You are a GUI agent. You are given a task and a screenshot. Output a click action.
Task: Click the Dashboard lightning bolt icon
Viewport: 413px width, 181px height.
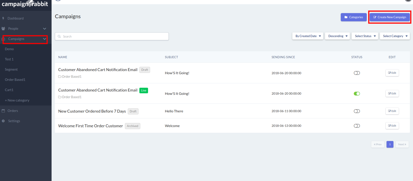click(x=3, y=18)
